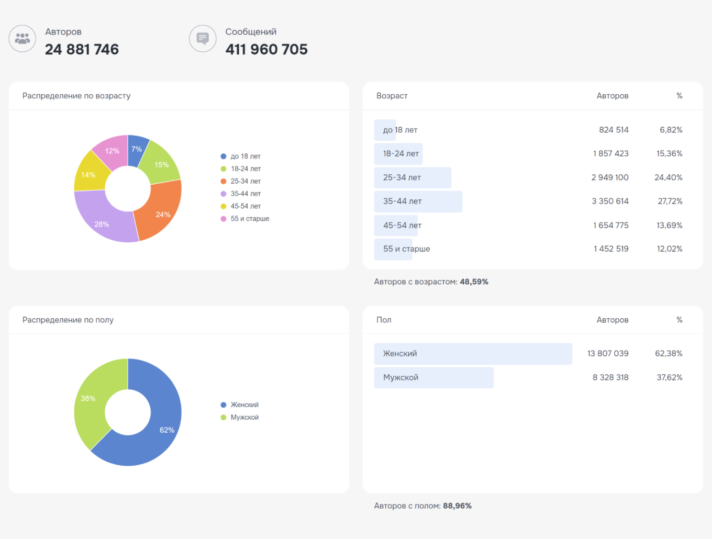712x539 pixels.
Task: Select the 'до 18 лет' table row bar
Action: coord(385,130)
